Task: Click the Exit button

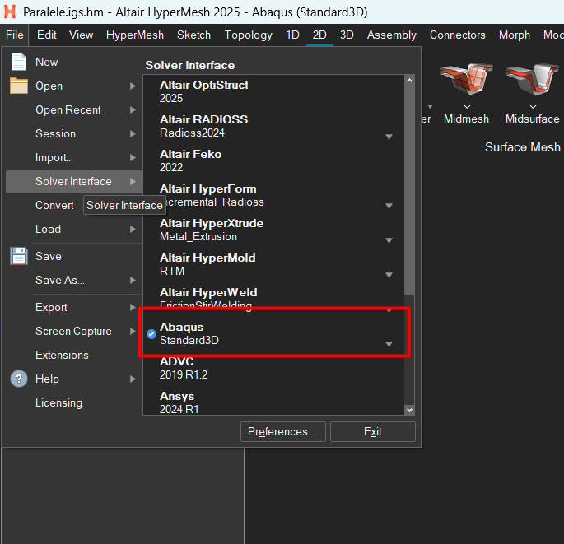Action: 373,431
